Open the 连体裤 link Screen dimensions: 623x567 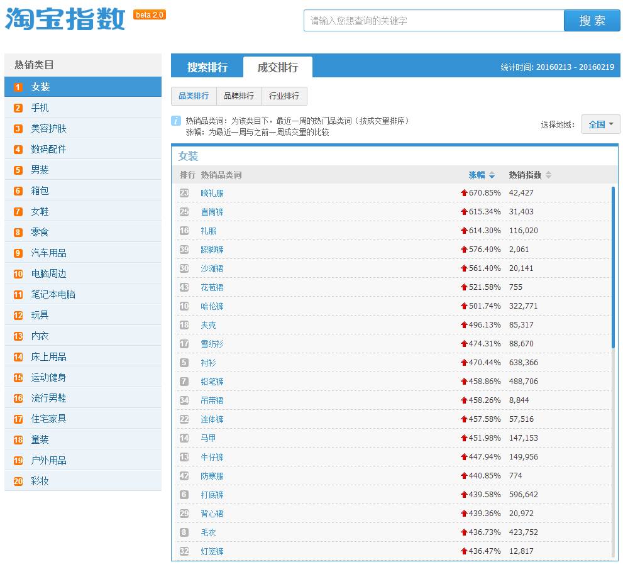pos(212,419)
